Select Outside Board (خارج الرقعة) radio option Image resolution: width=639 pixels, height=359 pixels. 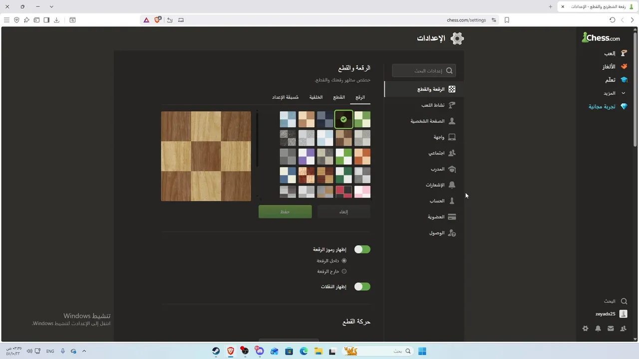(344, 271)
